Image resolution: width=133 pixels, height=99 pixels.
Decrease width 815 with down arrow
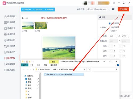[117, 37]
